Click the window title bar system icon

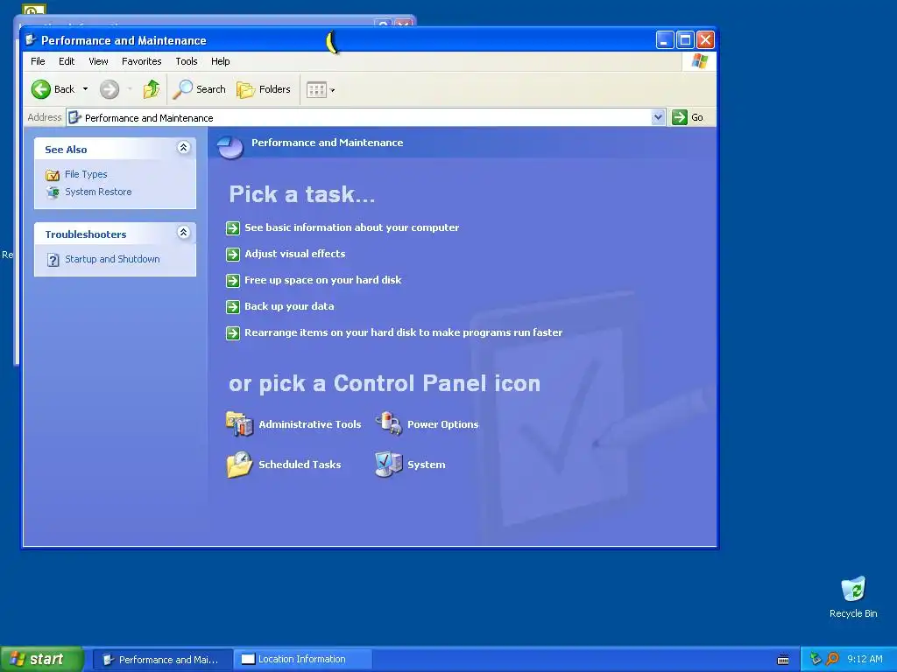pyautogui.click(x=31, y=40)
